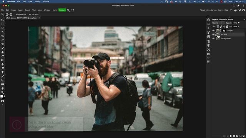
Task: Select the Eraser tool
Action: point(2,56)
